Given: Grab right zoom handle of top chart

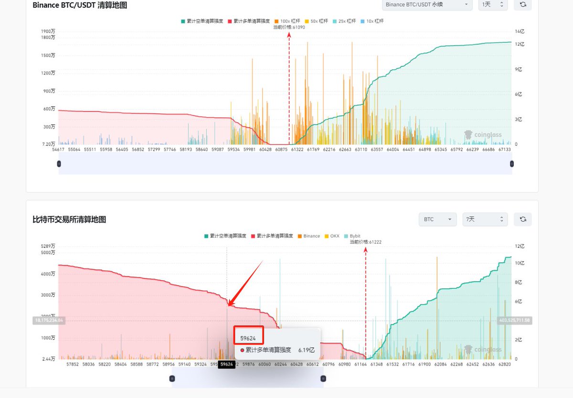Looking at the screenshot, I should 512,163.
